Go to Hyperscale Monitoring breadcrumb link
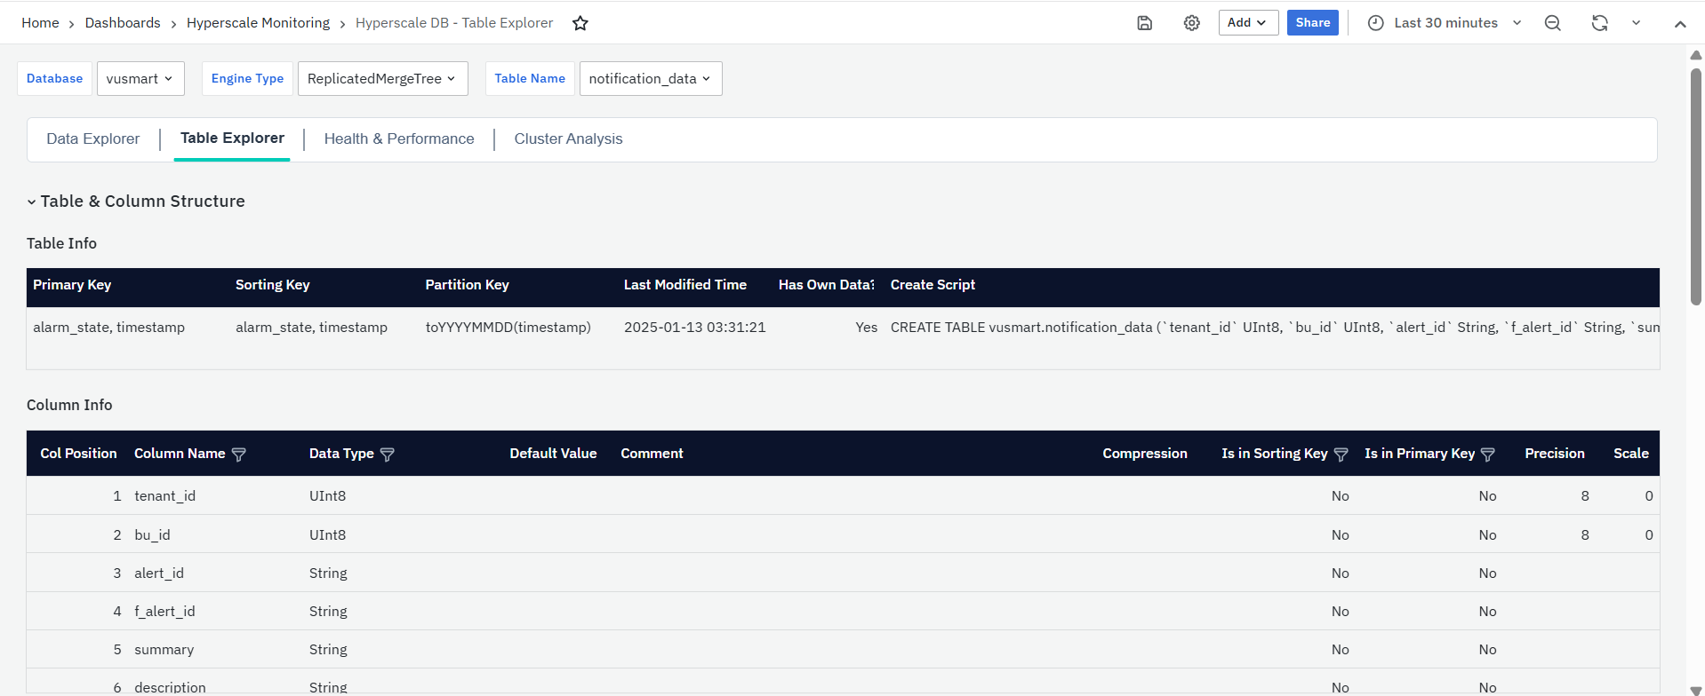The image size is (1705, 696). [x=258, y=23]
